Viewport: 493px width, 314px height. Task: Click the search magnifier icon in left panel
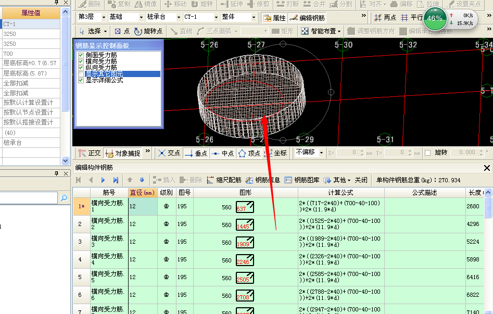pyautogui.click(x=64, y=197)
